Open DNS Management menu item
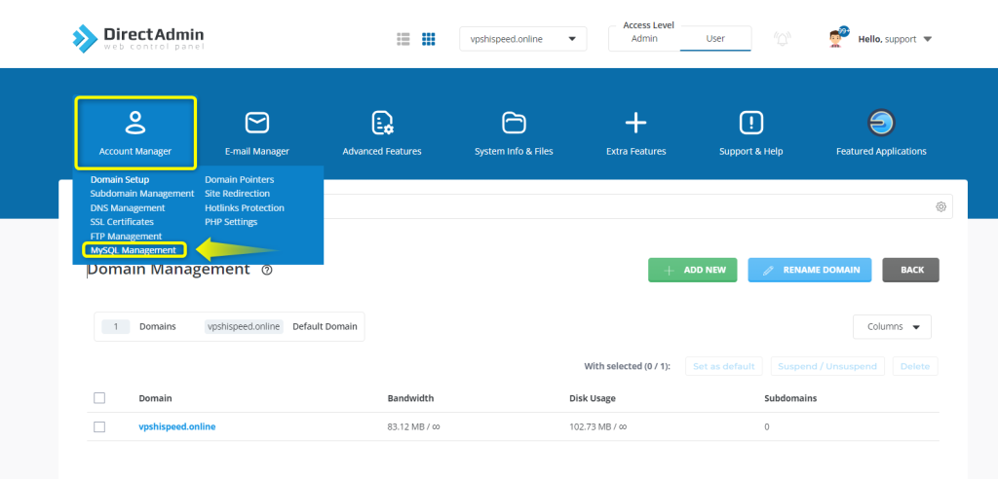Screen dimensions: 998x479 point(128,208)
